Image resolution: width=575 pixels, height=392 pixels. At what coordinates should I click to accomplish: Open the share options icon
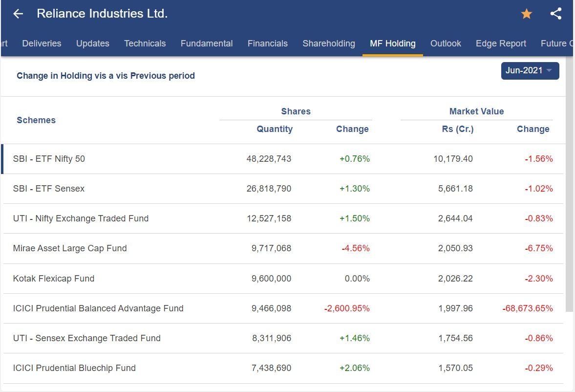coord(555,14)
